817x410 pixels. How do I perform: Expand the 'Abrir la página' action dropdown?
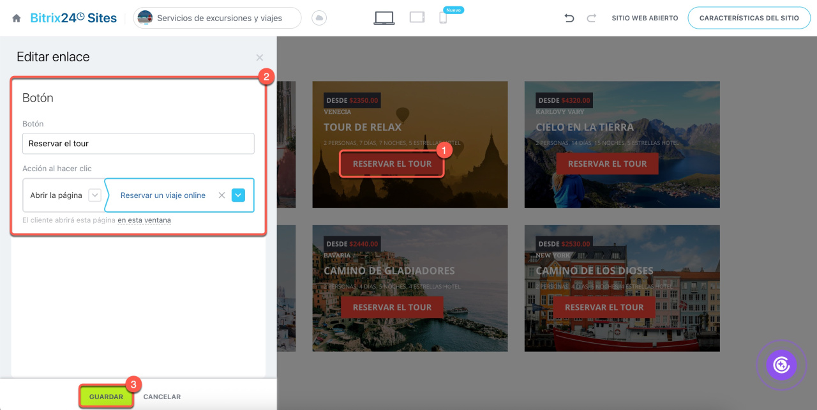pyautogui.click(x=94, y=195)
